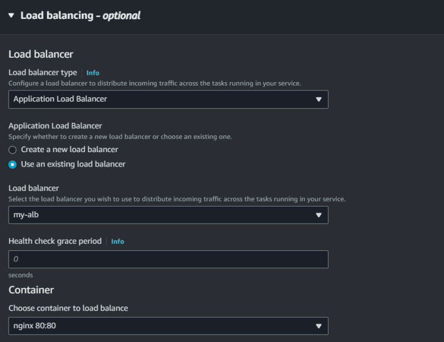Click arrow icon of load balancer type dropdown
The image size is (444, 342).
click(x=319, y=99)
